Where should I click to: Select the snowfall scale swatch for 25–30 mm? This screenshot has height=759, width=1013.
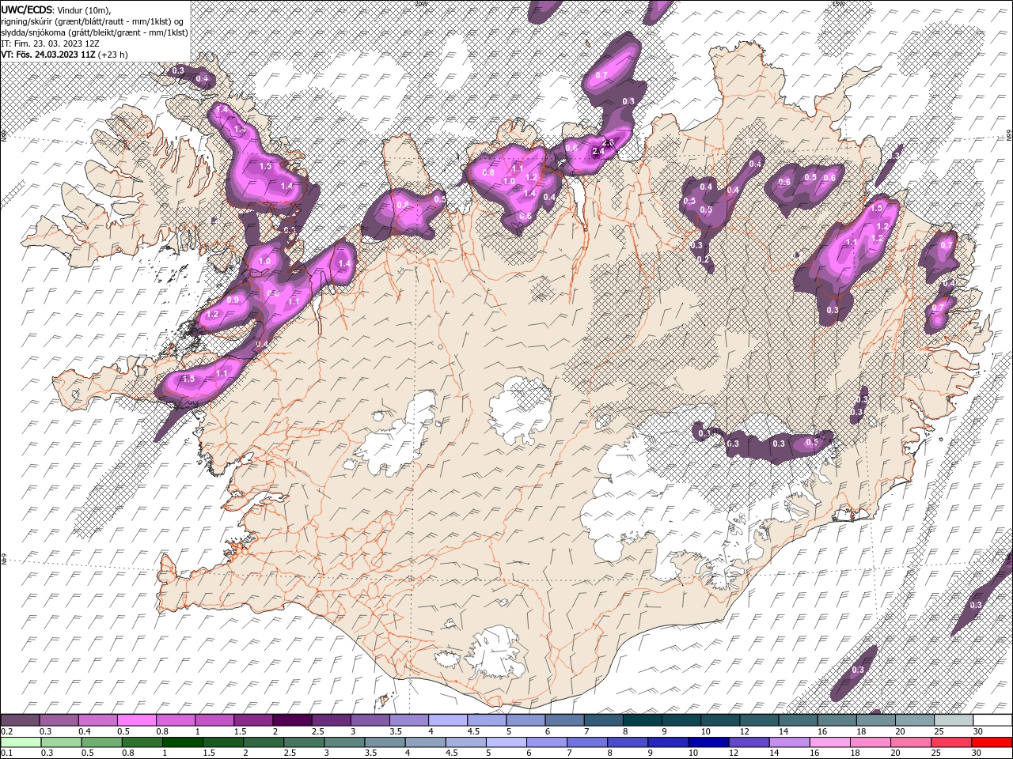953,720
